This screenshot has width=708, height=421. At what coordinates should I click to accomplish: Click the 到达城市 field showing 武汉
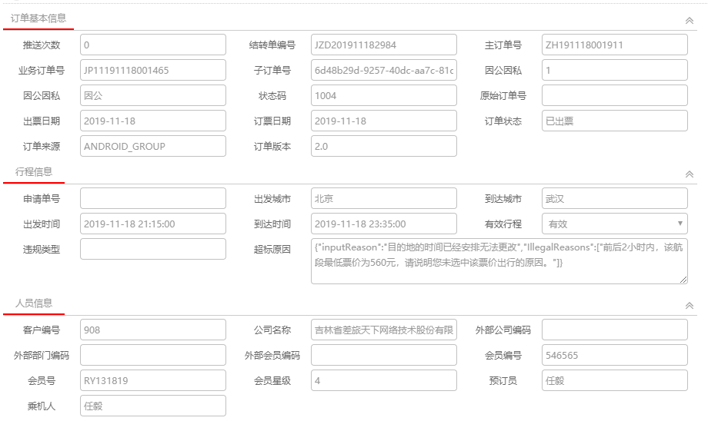[x=615, y=198]
